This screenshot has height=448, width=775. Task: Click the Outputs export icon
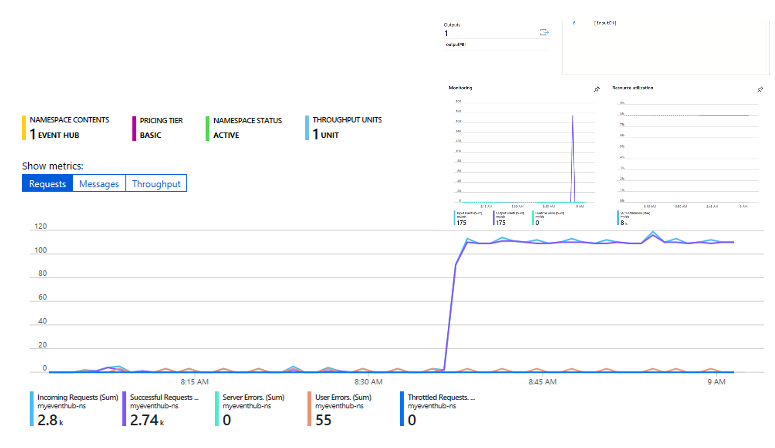pos(544,32)
